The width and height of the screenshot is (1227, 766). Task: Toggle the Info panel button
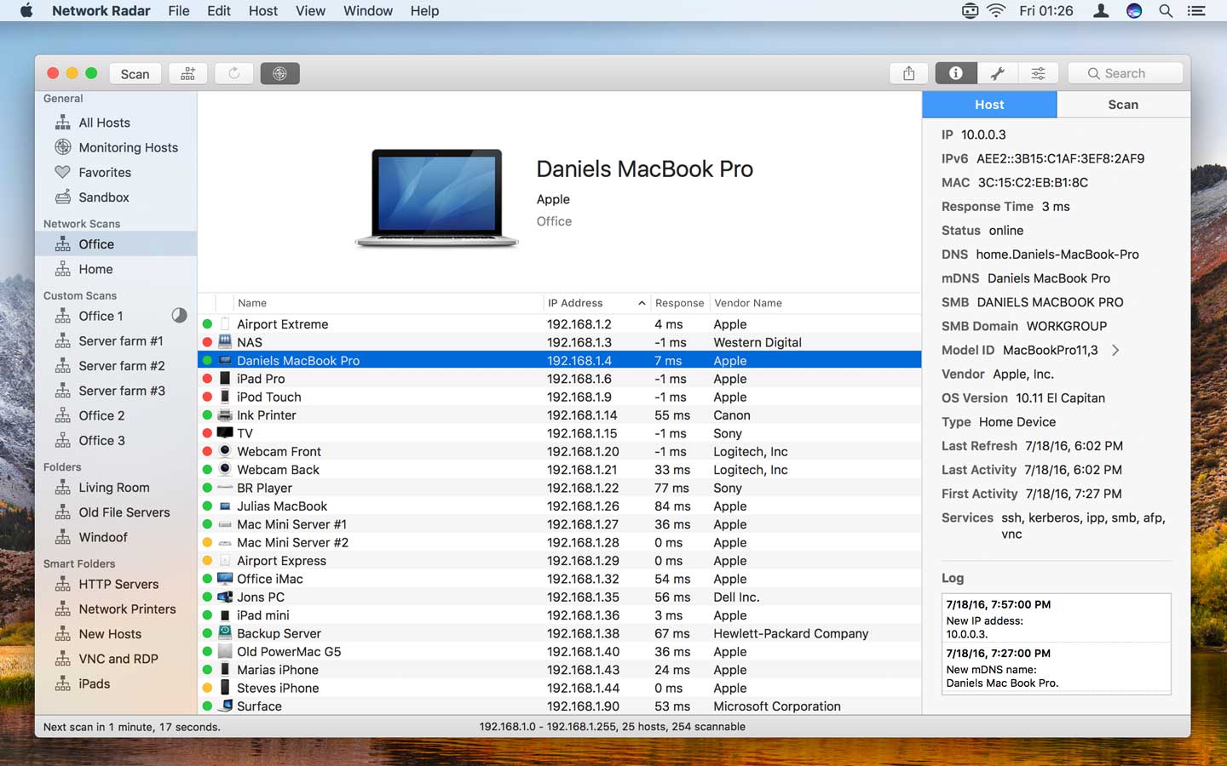click(955, 73)
